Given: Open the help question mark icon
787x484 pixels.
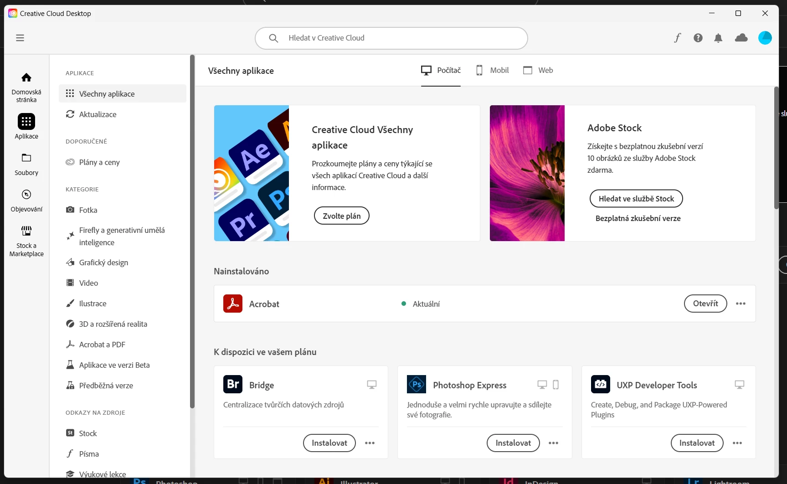Looking at the screenshot, I should tap(698, 38).
